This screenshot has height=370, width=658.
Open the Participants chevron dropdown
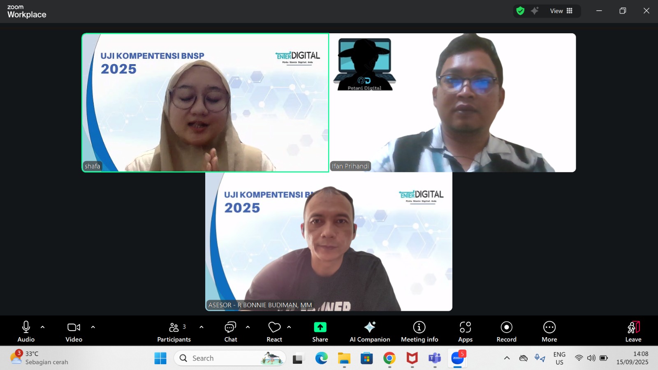tap(201, 327)
